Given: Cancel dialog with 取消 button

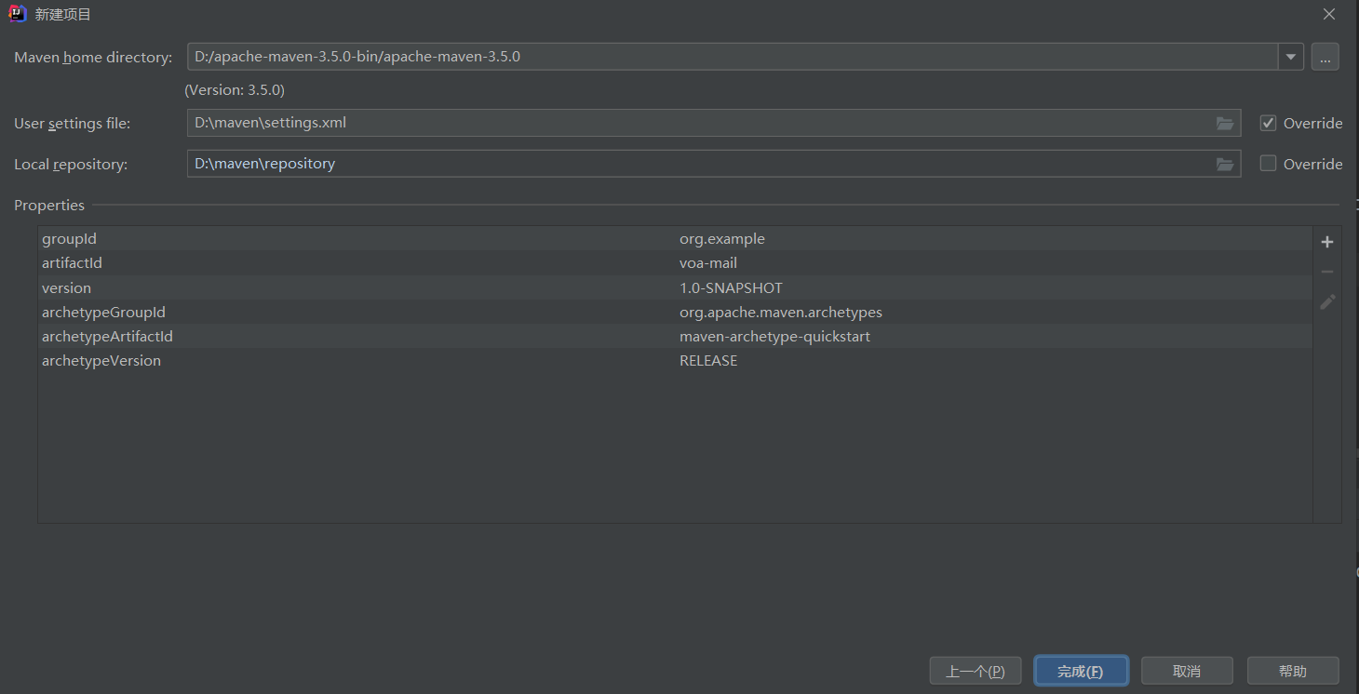Looking at the screenshot, I should click(1187, 671).
